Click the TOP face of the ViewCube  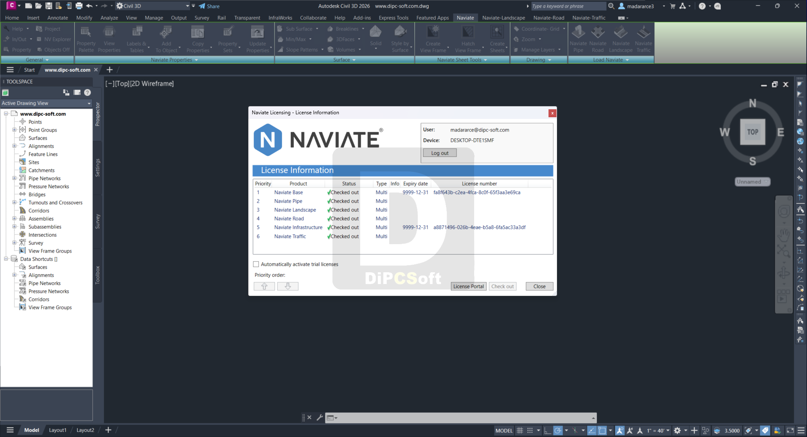tap(752, 132)
